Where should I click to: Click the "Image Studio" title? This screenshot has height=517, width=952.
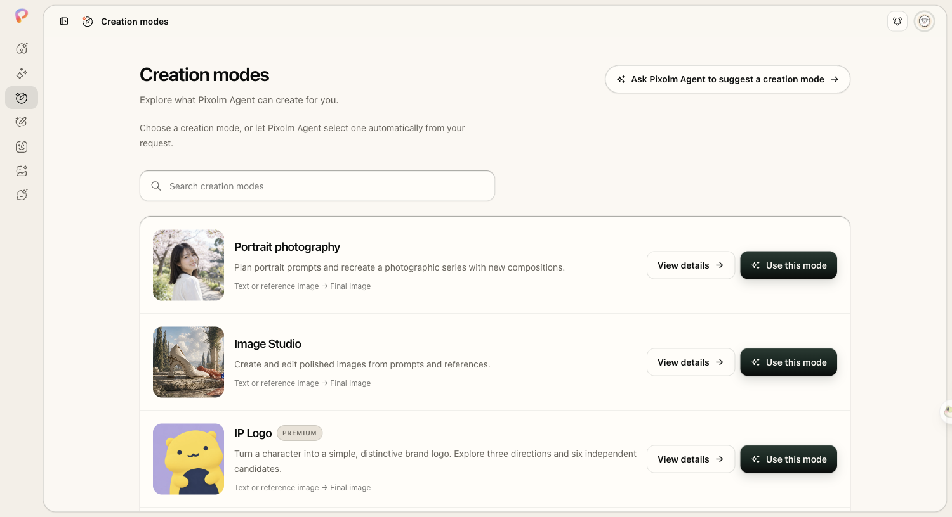(268, 344)
